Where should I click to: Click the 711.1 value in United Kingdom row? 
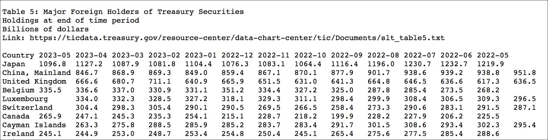[160, 82]
